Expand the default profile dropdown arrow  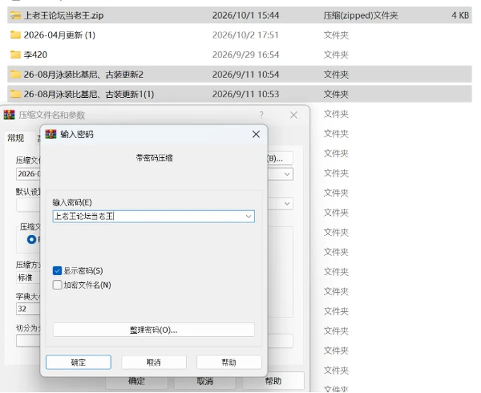(287, 204)
